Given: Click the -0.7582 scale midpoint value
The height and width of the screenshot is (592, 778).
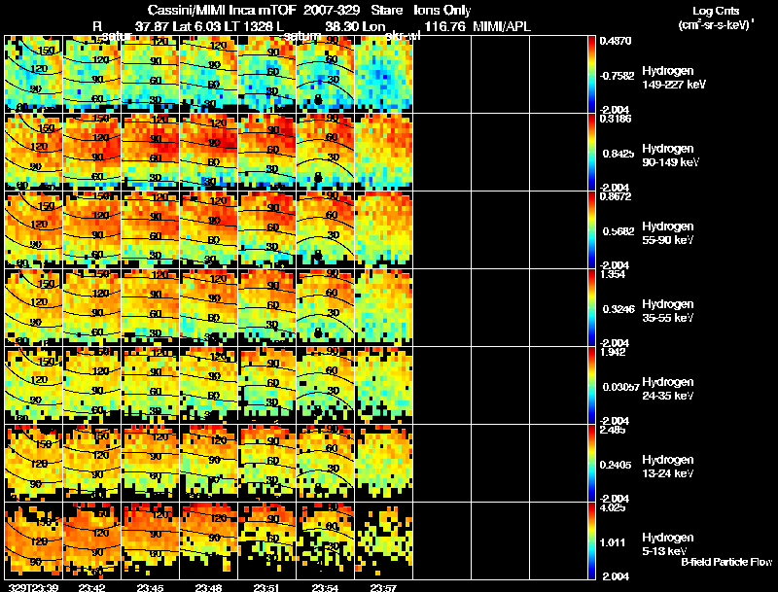Looking at the screenshot, I should (x=617, y=76).
